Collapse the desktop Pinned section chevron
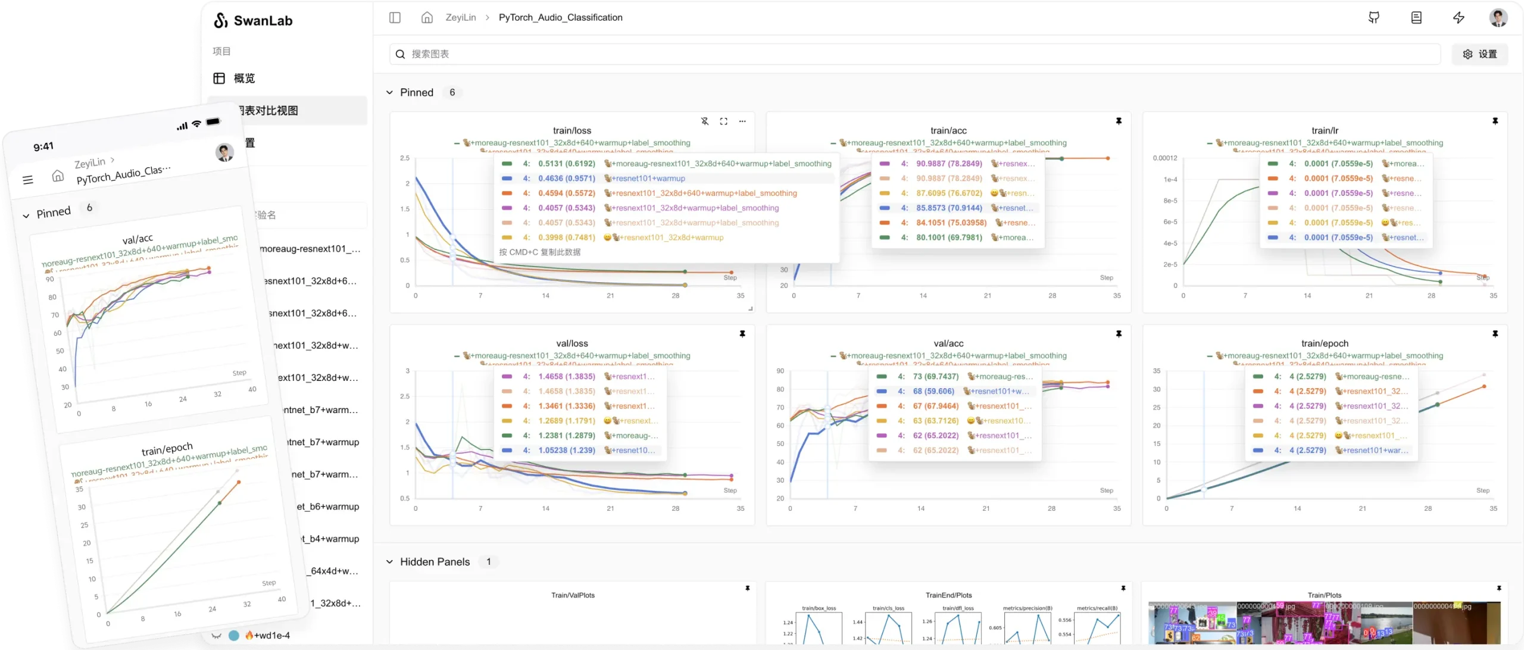The height and width of the screenshot is (650, 1524). coord(389,92)
